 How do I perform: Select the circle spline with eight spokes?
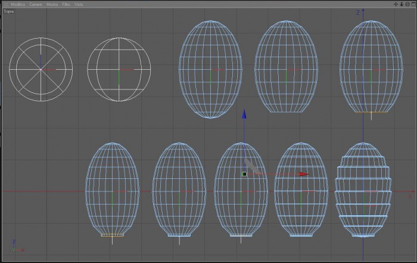pos(41,69)
